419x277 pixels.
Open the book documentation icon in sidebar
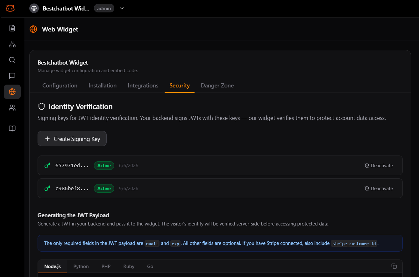[x=12, y=128]
